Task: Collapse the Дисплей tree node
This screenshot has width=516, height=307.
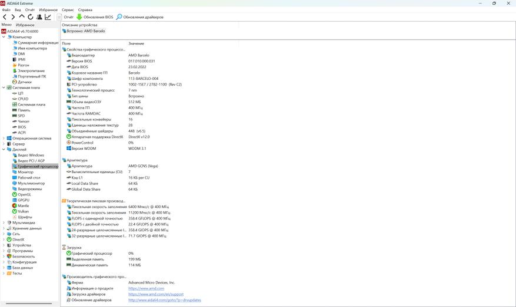Action: [4, 150]
